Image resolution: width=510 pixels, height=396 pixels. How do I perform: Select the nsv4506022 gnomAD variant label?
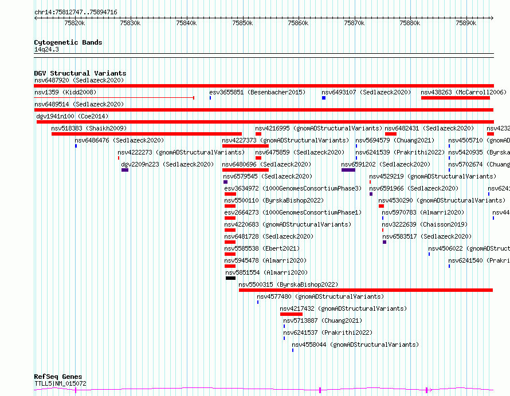click(x=469, y=248)
